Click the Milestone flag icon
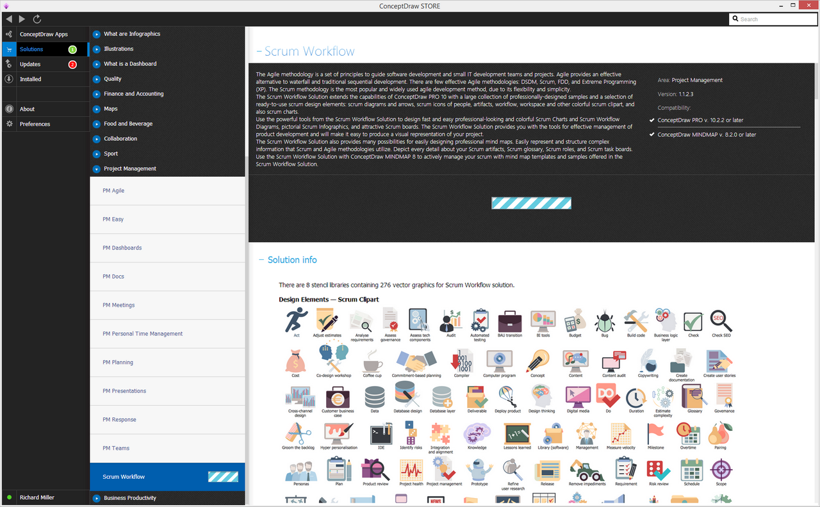Image resolution: width=820 pixels, height=507 pixels. pos(655,433)
